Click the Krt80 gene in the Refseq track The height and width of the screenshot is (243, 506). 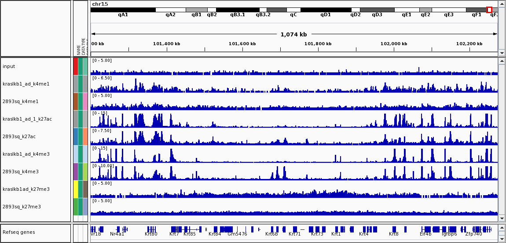[151, 229]
